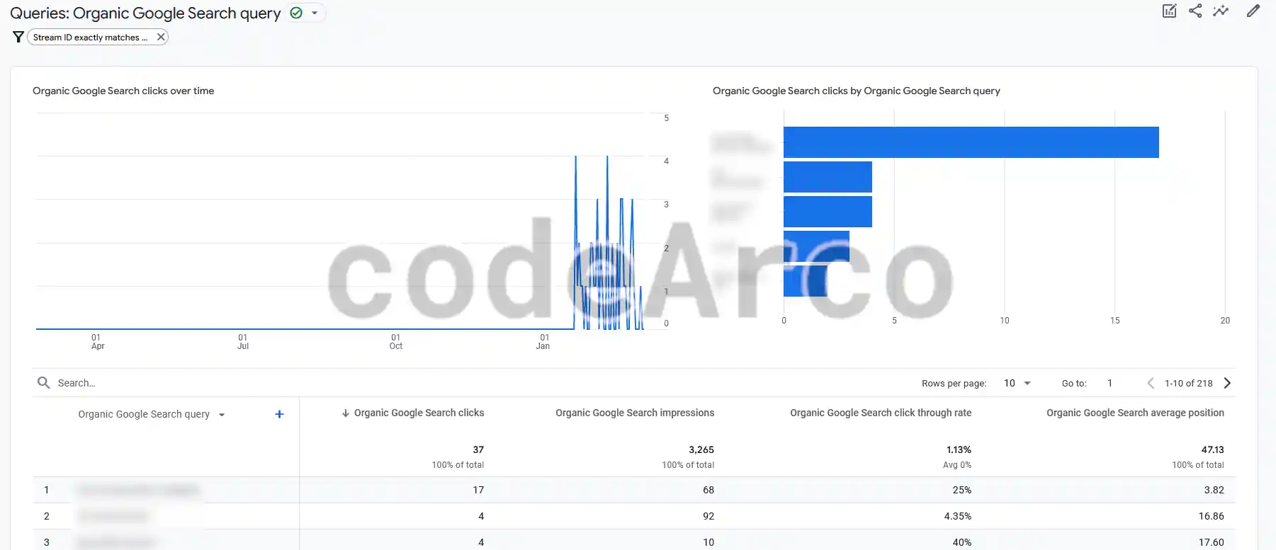Click the filter funnel icon
The image size is (1276, 550).
click(x=18, y=37)
